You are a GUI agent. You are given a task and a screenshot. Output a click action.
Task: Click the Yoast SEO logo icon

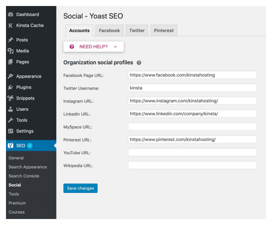tap(10, 145)
